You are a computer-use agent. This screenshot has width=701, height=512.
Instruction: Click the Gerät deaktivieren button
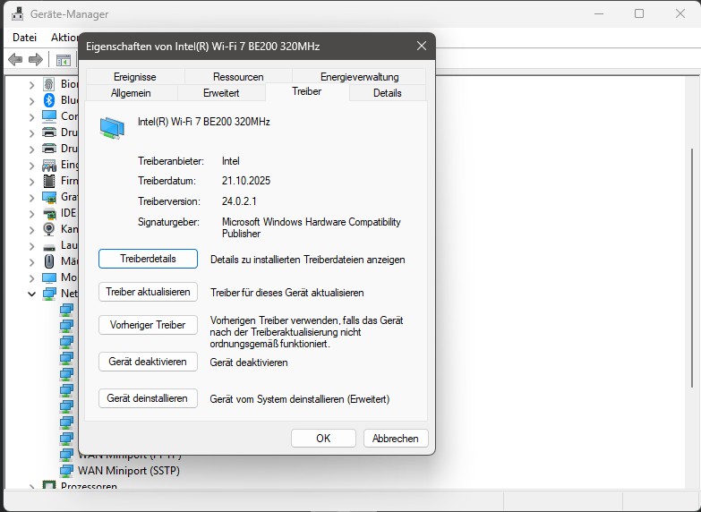[148, 362]
